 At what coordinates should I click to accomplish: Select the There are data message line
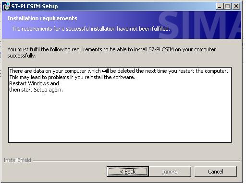coord(119,71)
